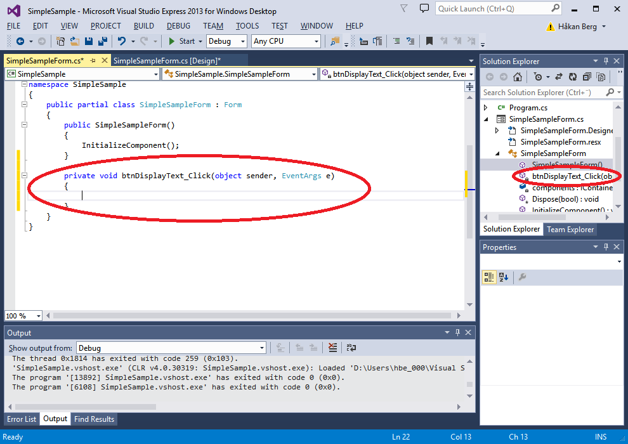Toggle Categorized view in Properties panel
This screenshot has height=444, width=628.
[489, 277]
